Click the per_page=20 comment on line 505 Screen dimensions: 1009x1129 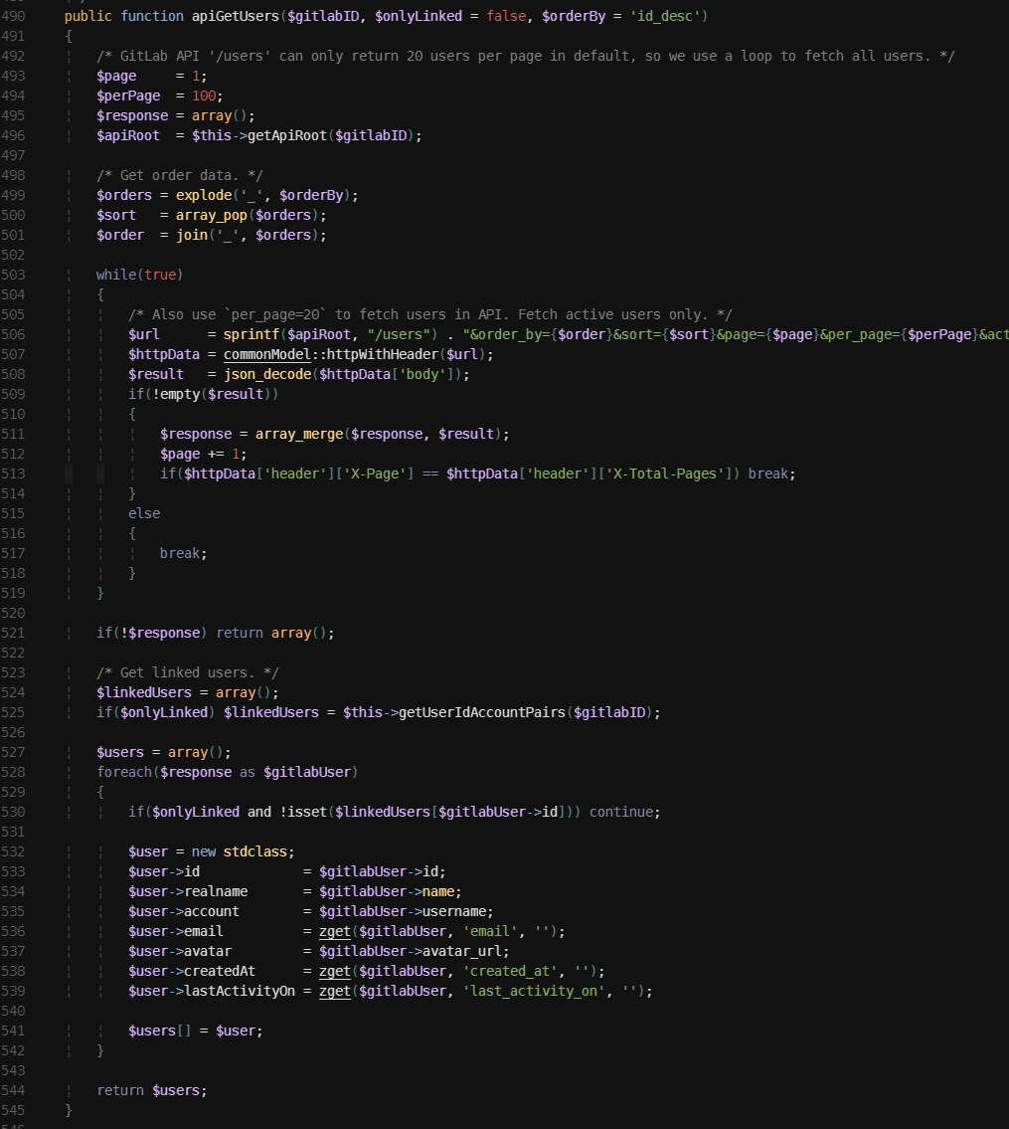(x=430, y=314)
